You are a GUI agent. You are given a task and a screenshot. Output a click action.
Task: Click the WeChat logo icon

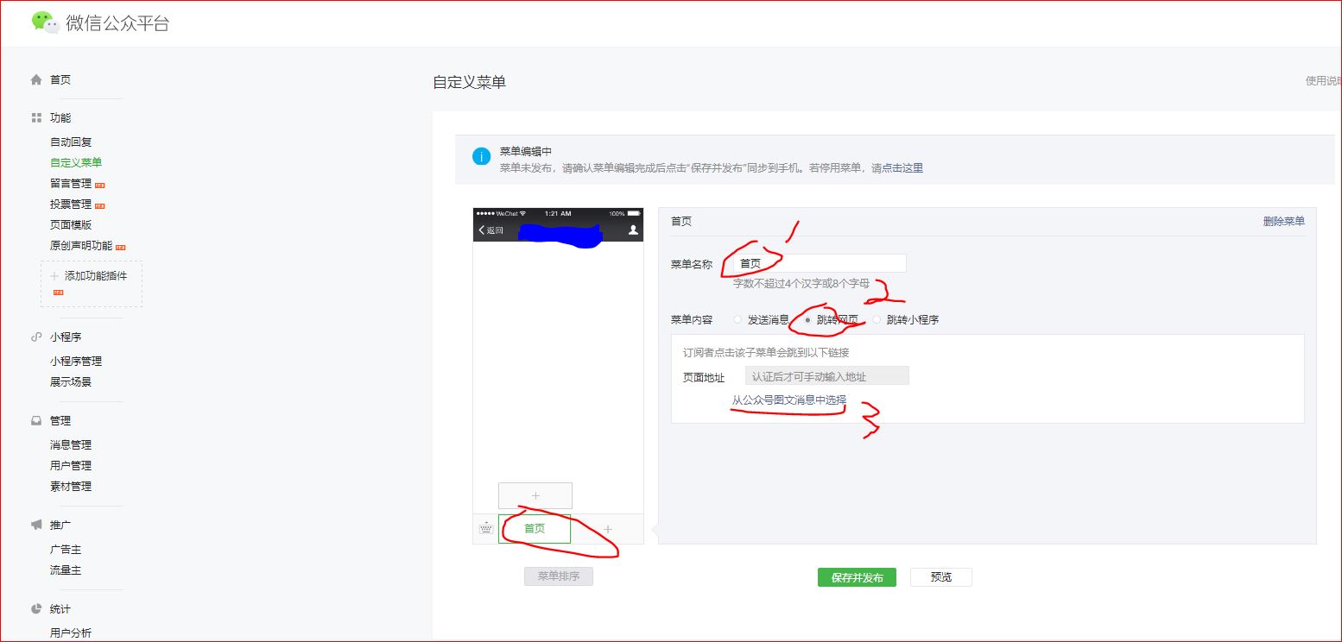click(46, 22)
